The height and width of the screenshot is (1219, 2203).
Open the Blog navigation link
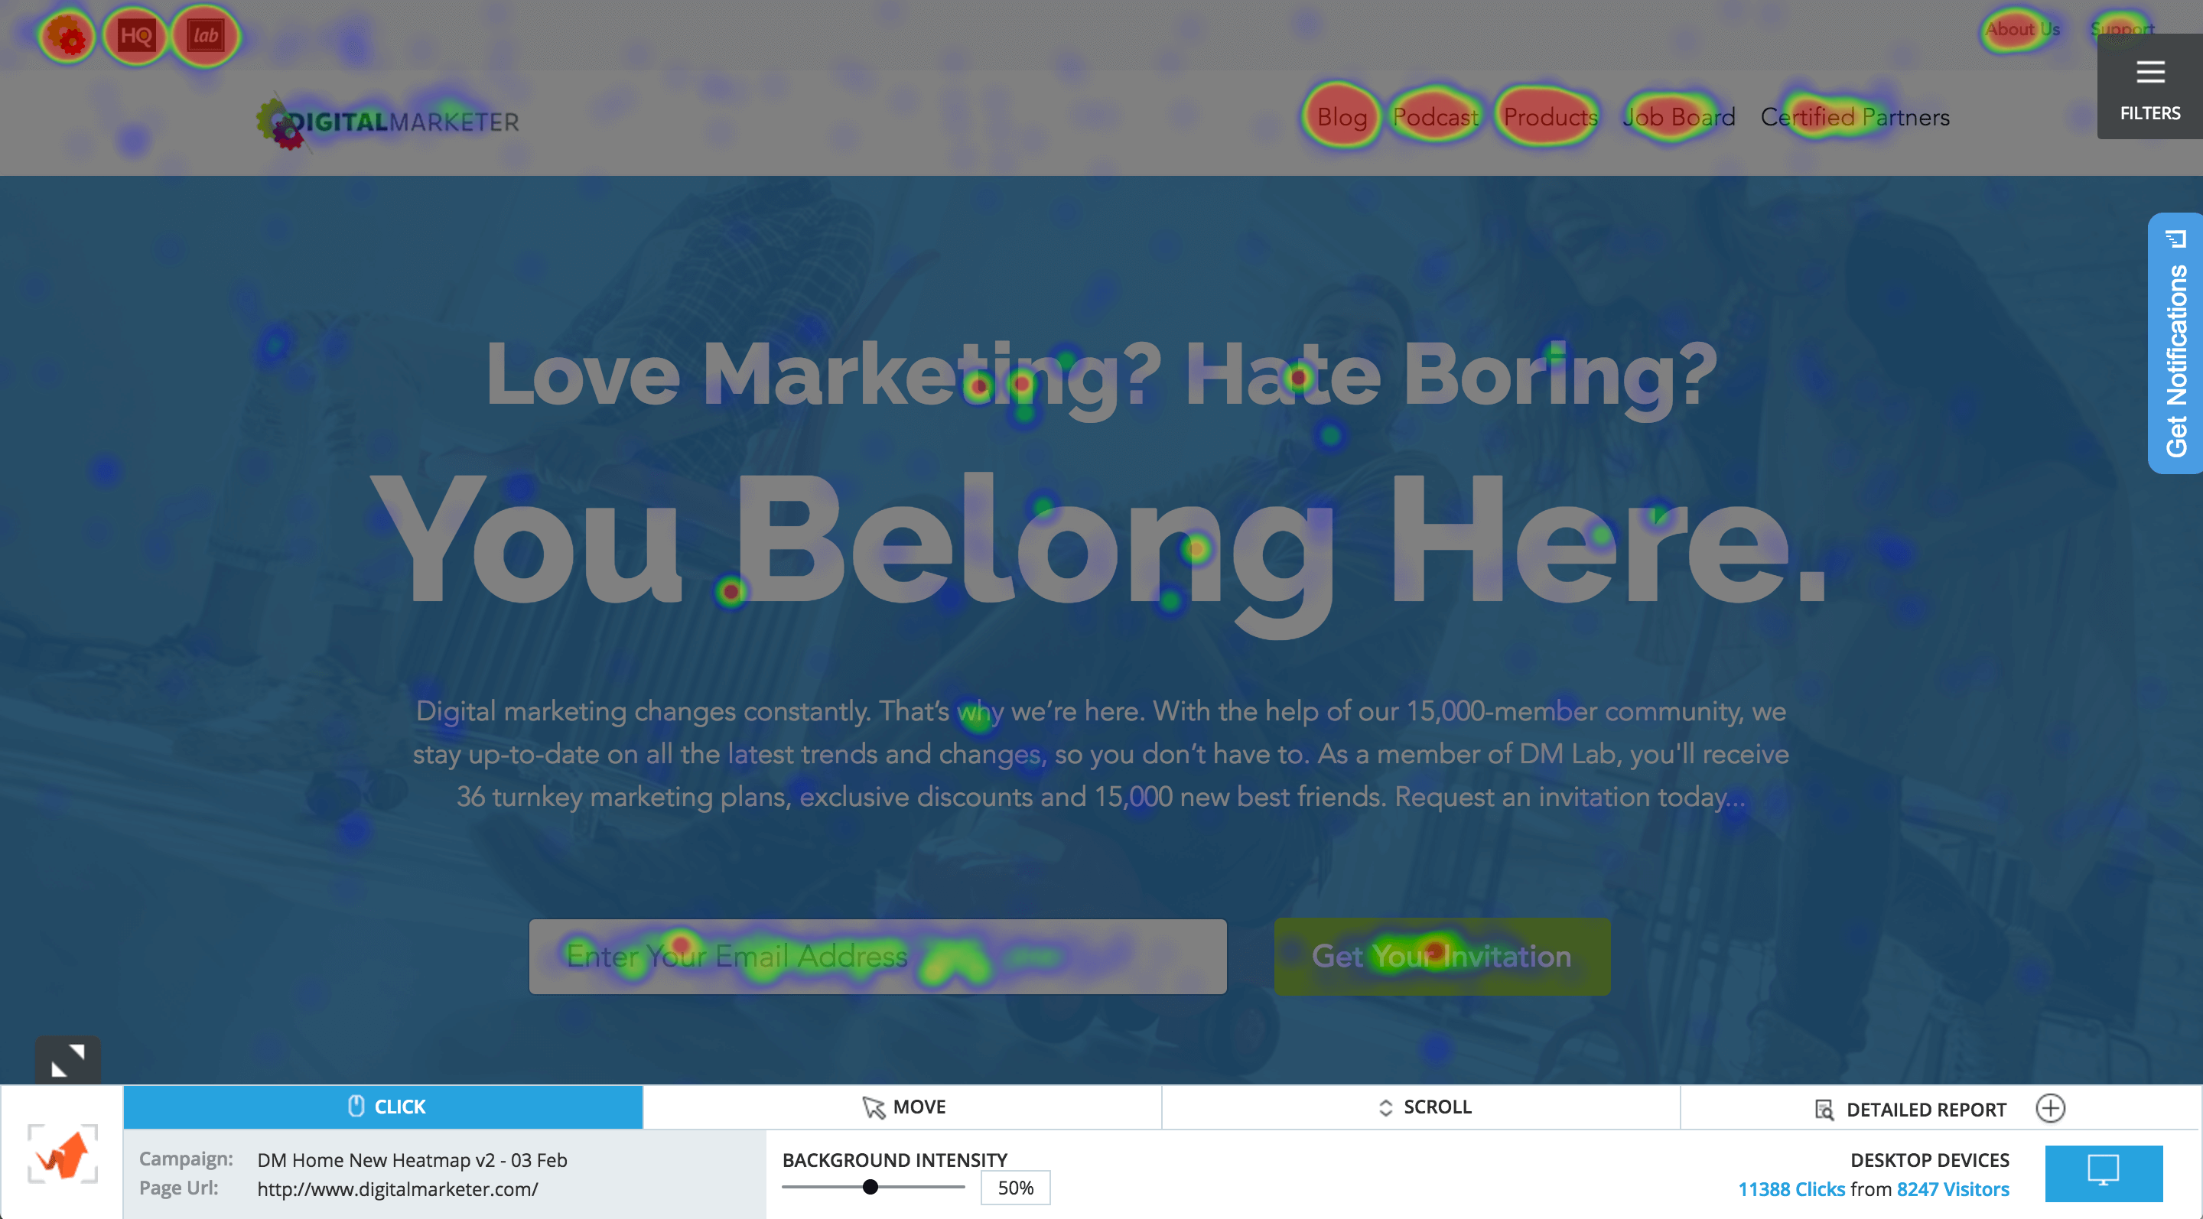[1341, 117]
